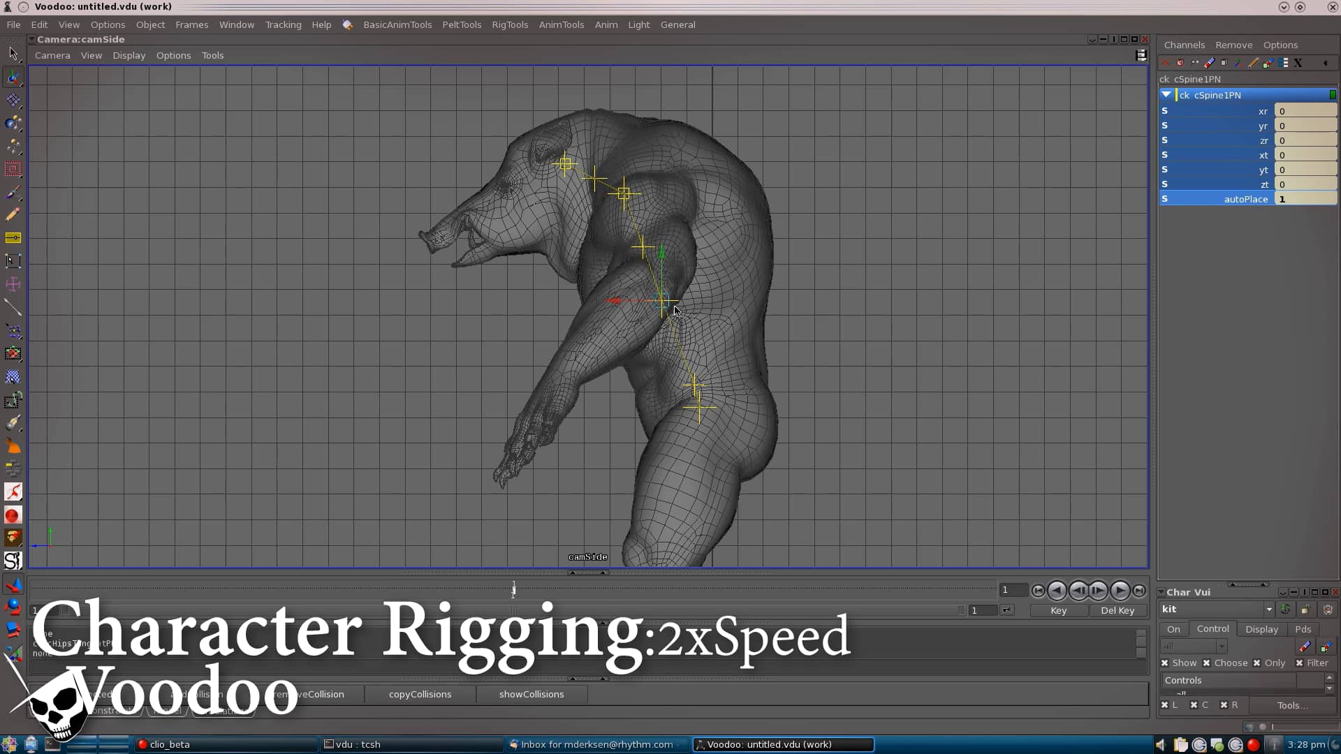The height and width of the screenshot is (754, 1341).
Task: Switch to the Display tab in Char Vui
Action: 1261,630
